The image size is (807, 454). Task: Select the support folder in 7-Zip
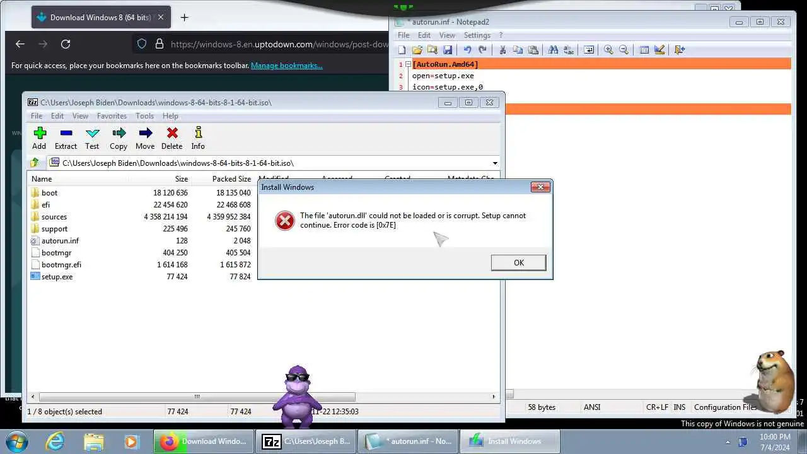[x=54, y=229]
